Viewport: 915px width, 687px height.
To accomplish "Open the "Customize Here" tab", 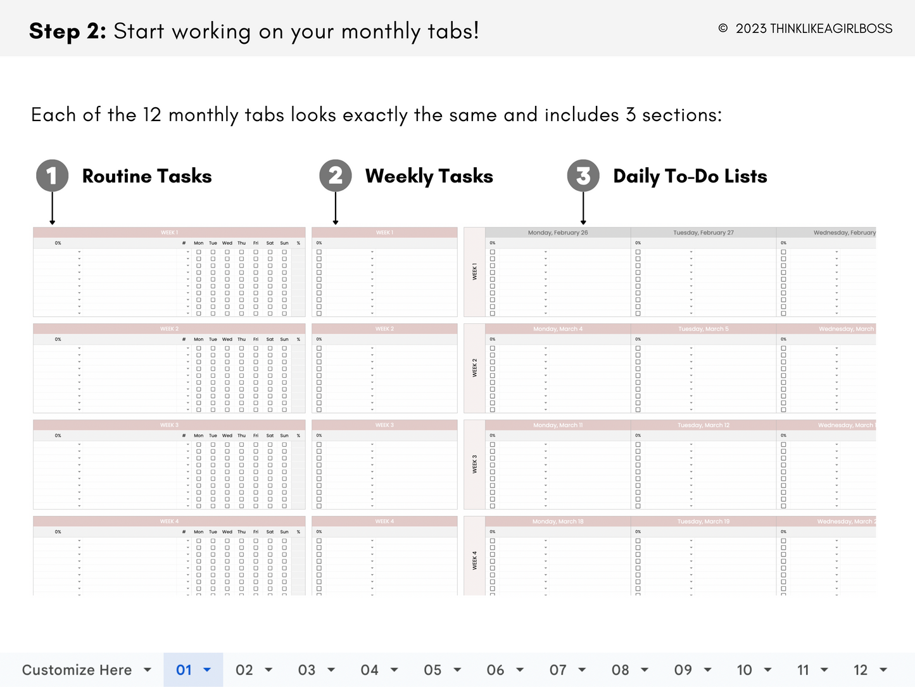I will click(x=77, y=669).
